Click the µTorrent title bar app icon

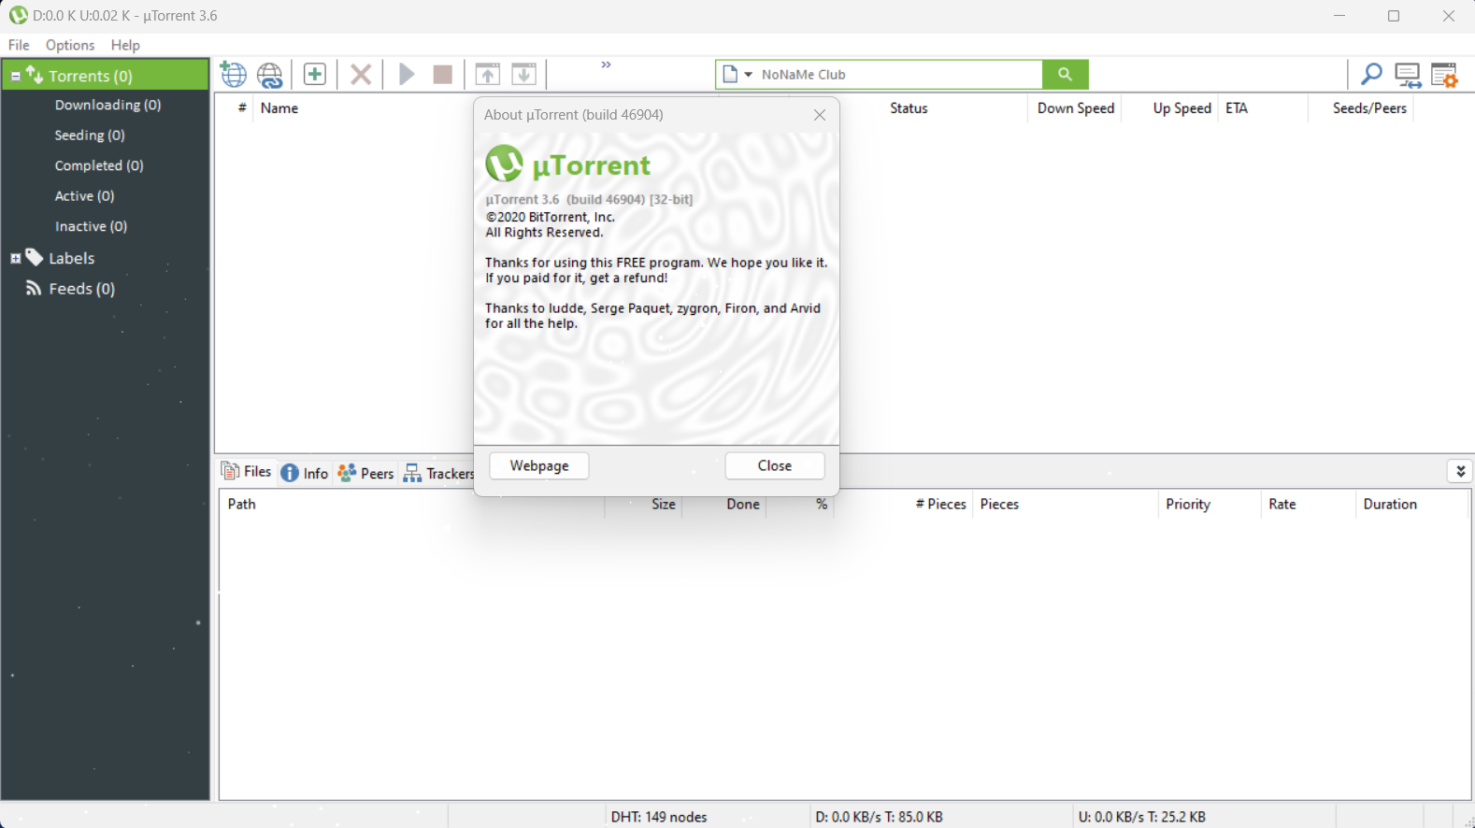(18, 16)
